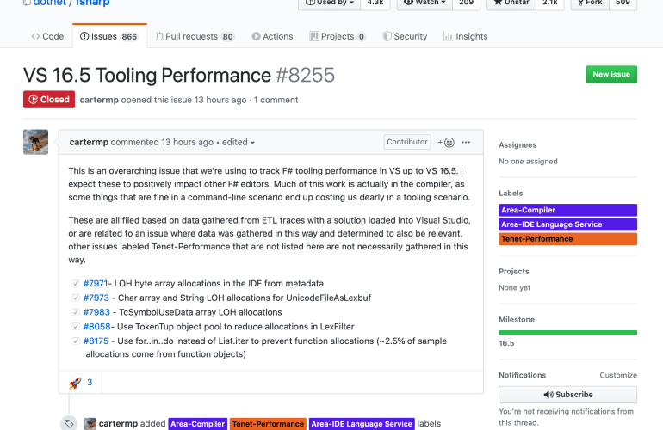This screenshot has height=430, width=663.
Task: Open the Used by dropdown
Action: (327, 3)
